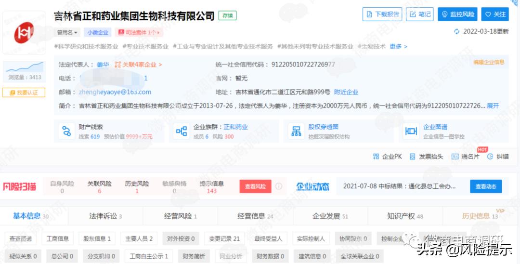Screen dimensions: 520x264
Task: Click the refresh update icon
Action: [457, 31]
